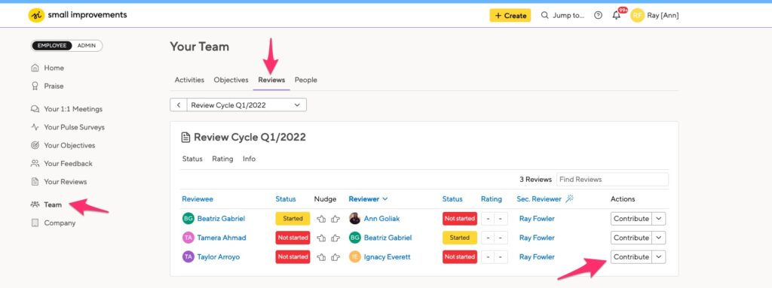The width and height of the screenshot is (772, 288).
Task: Open the People tab
Action: [306, 80]
